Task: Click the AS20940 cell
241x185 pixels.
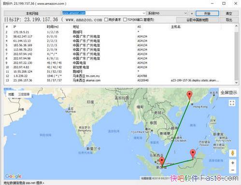Action: [x=143, y=80]
